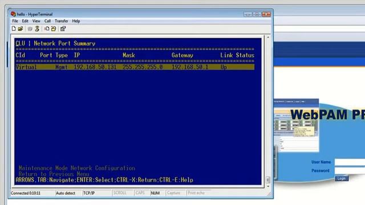
Task: Click the Call telephone toolbar icon
Action: tap(30, 29)
